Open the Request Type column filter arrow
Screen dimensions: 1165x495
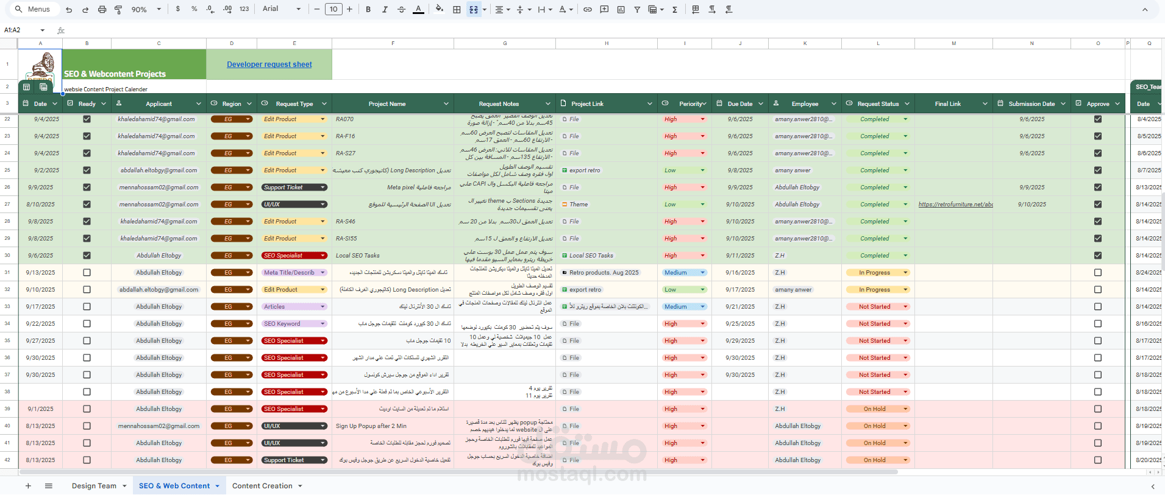tap(324, 104)
